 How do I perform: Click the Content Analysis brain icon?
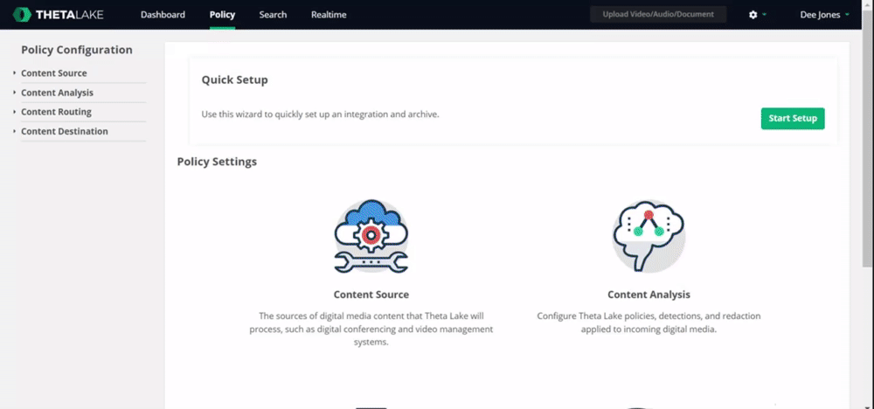pos(649,236)
